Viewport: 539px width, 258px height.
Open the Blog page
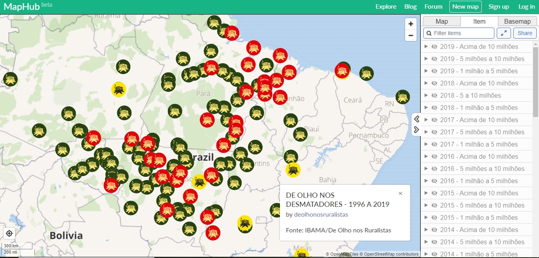tap(411, 6)
